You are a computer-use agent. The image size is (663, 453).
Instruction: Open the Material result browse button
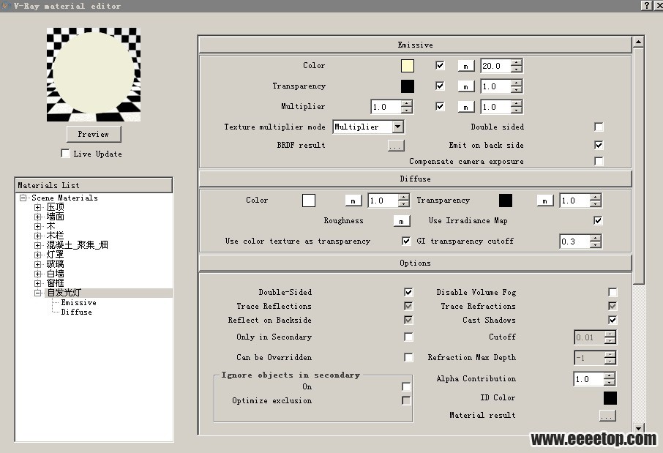(x=607, y=416)
